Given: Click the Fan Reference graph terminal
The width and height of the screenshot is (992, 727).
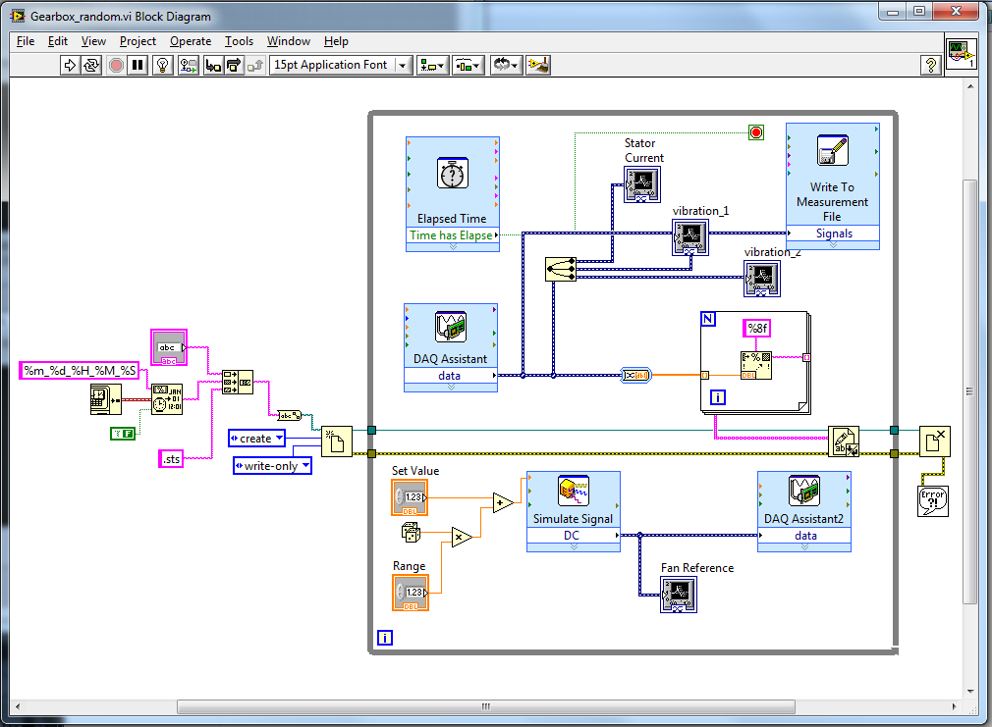Looking at the screenshot, I should (x=679, y=595).
